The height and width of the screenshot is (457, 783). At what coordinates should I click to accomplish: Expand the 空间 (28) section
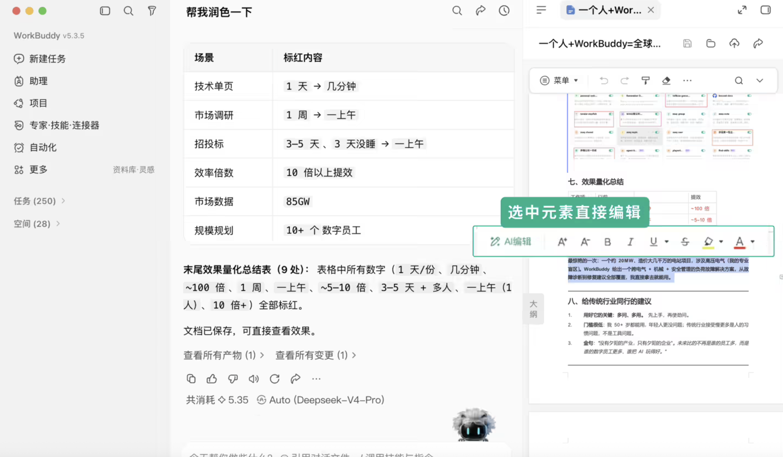(37, 224)
